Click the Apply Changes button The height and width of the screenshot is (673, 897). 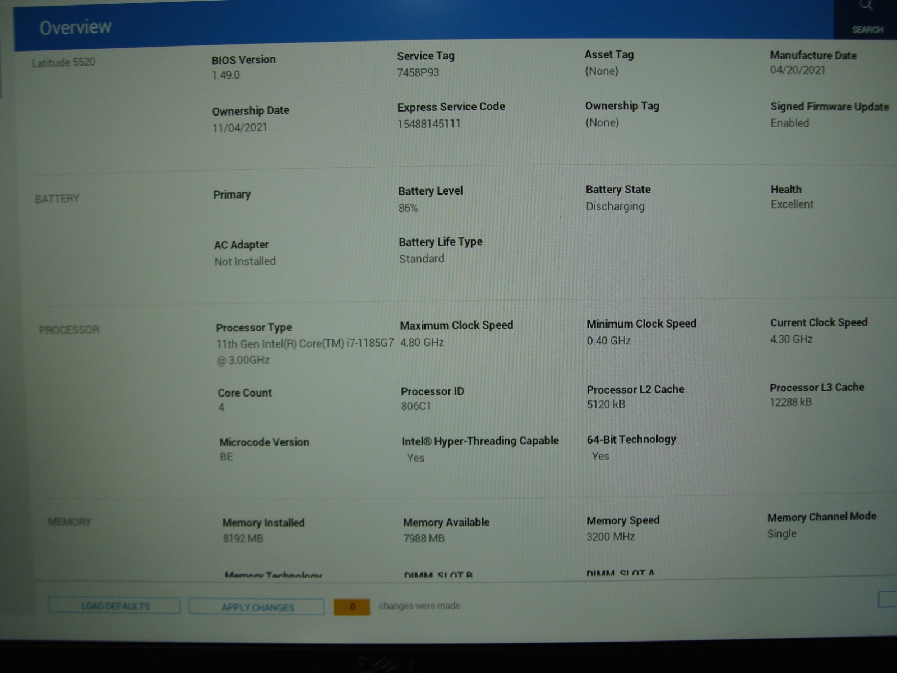[257, 607]
